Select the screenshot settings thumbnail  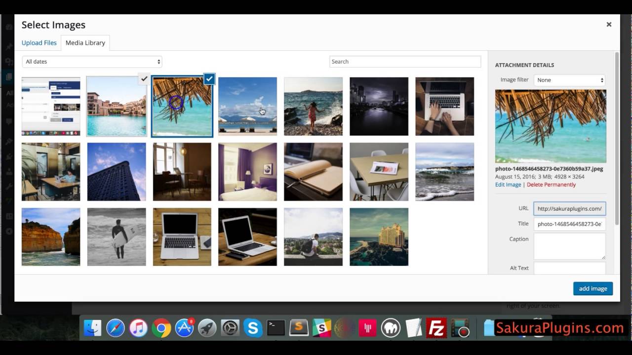(51, 106)
